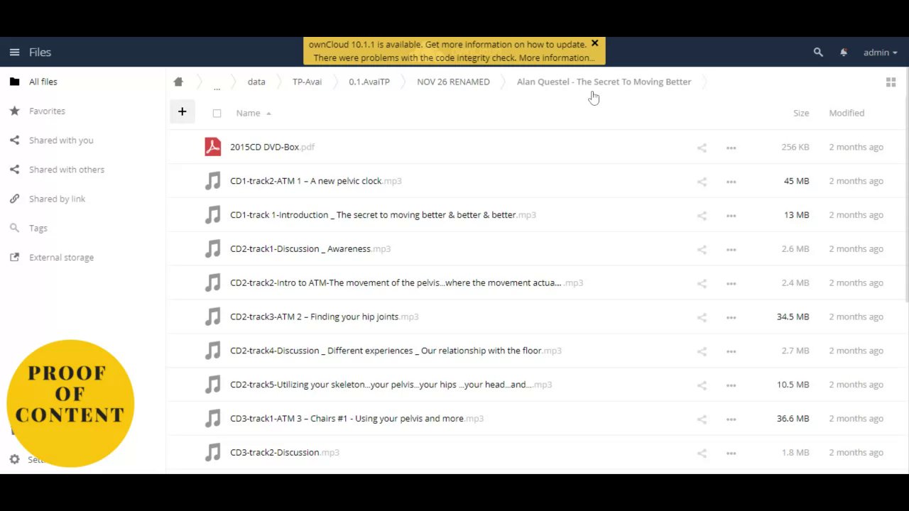Open CD2-track4-Discussion Different experiences file

[396, 351]
